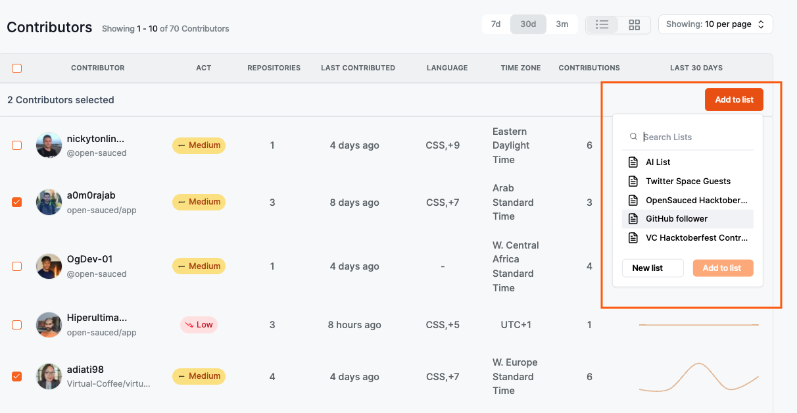Switch to grid view of contributors
This screenshot has height=413, width=797.
(634, 24)
